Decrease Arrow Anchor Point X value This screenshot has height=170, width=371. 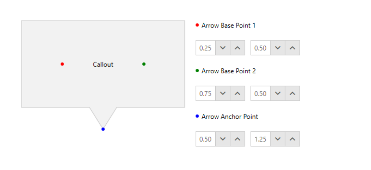click(223, 139)
